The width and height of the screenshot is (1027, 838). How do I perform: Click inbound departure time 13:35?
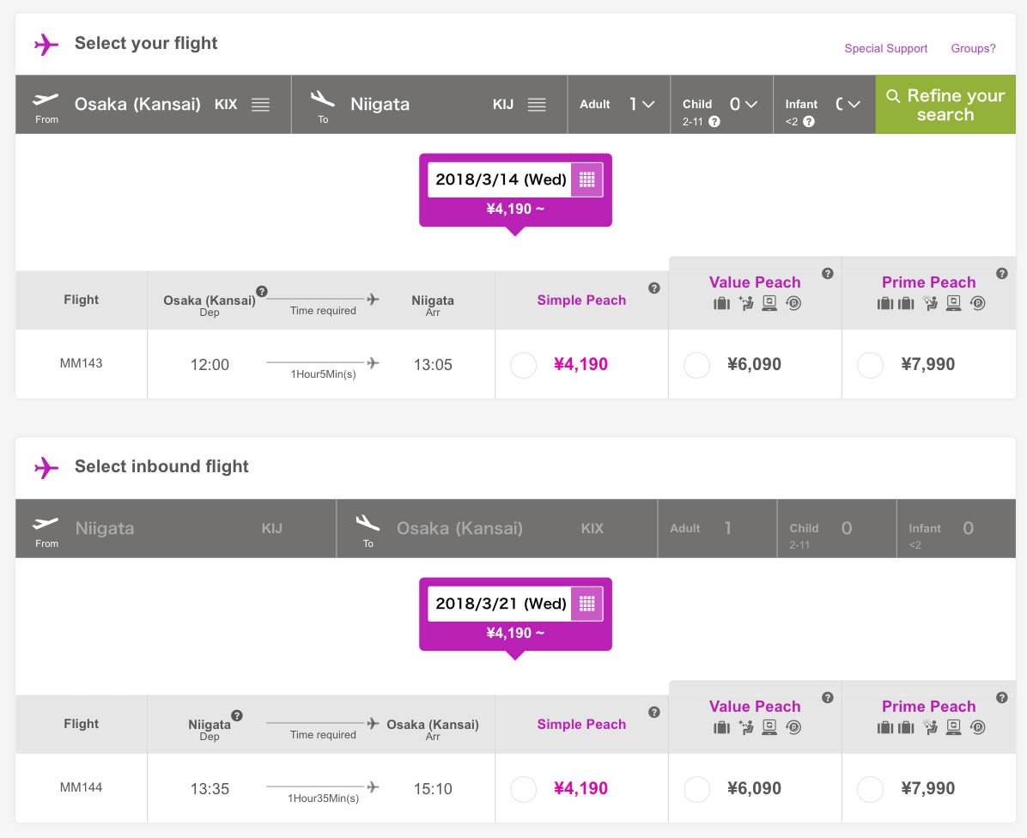tap(210, 789)
